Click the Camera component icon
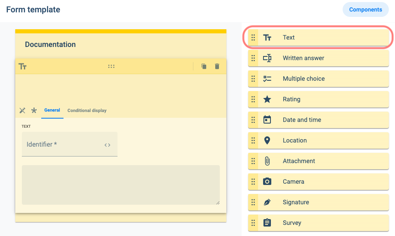The width and height of the screenshot is (395, 236). click(267, 181)
